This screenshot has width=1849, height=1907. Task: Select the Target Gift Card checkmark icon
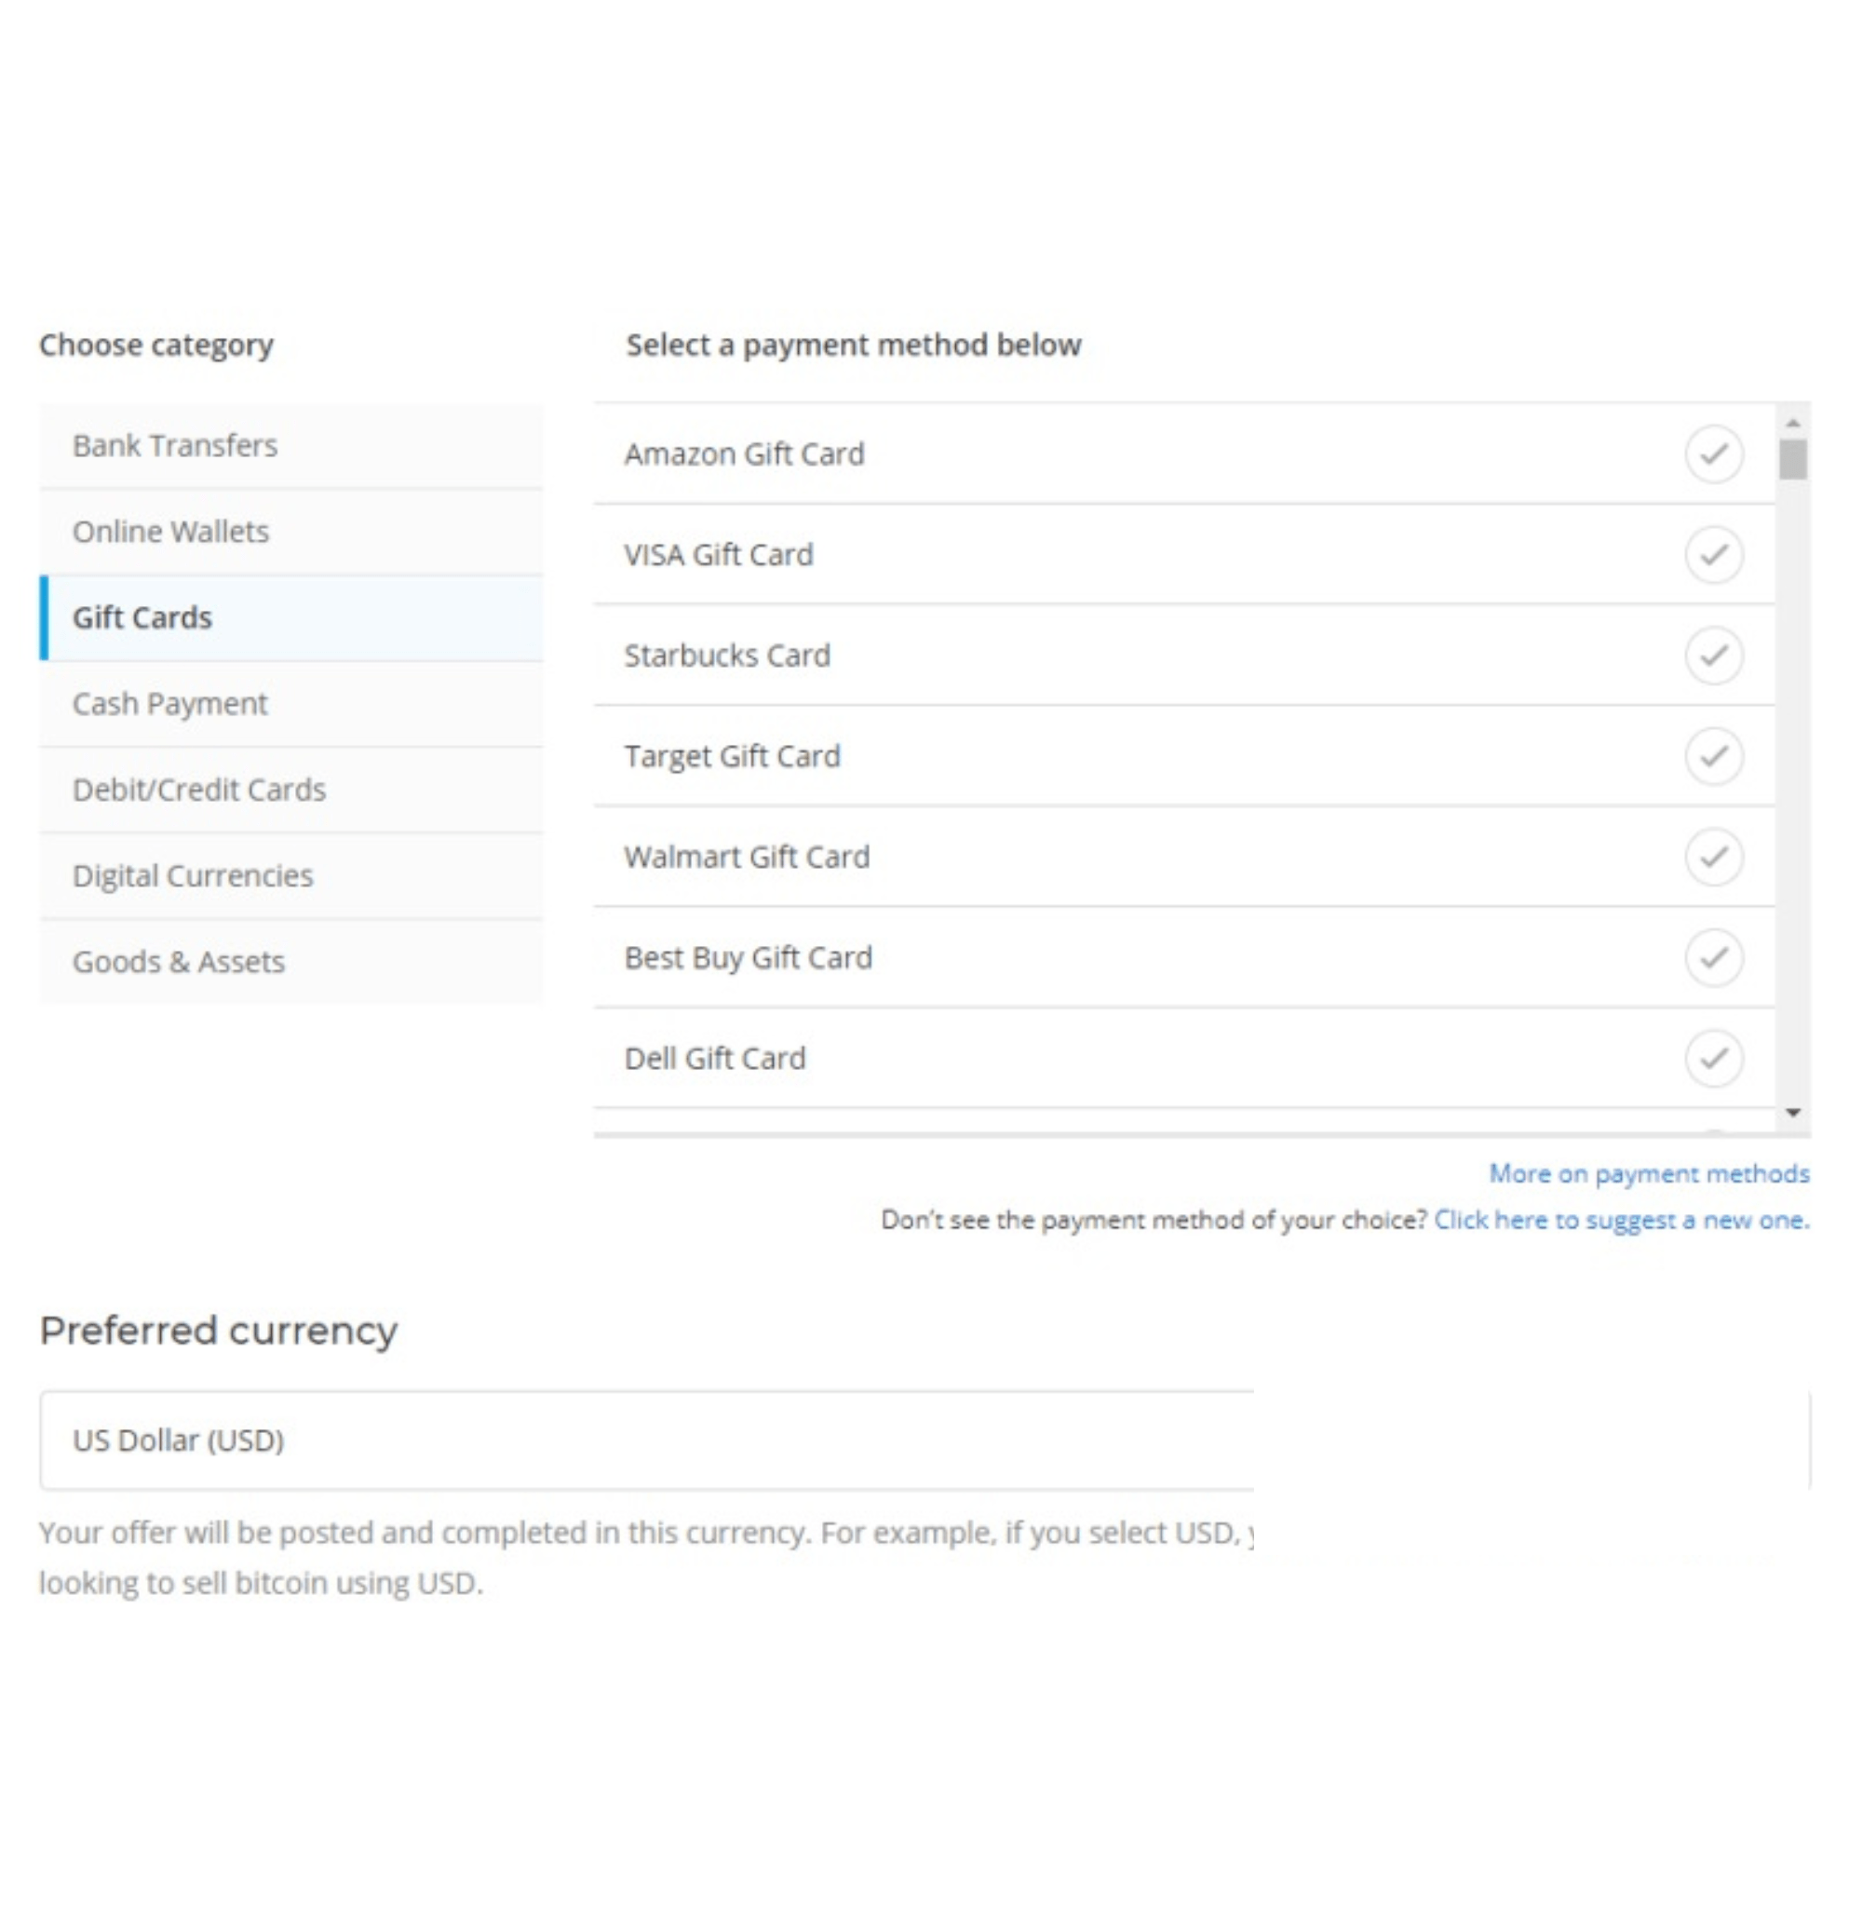pyautogui.click(x=1713, y=756)
